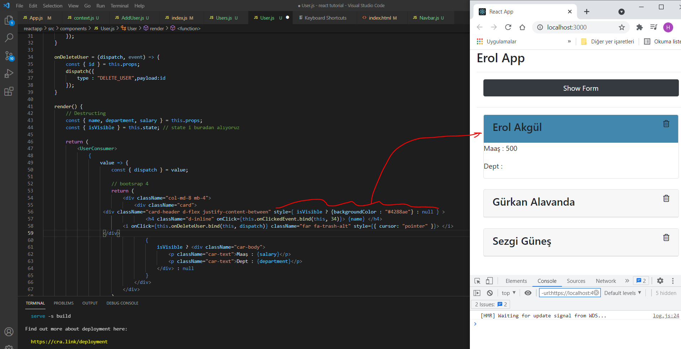Open the top JavaScript context dropdown
Image resolution: width=681 pixels, height=349 pixels.
[x=508, y=293]
